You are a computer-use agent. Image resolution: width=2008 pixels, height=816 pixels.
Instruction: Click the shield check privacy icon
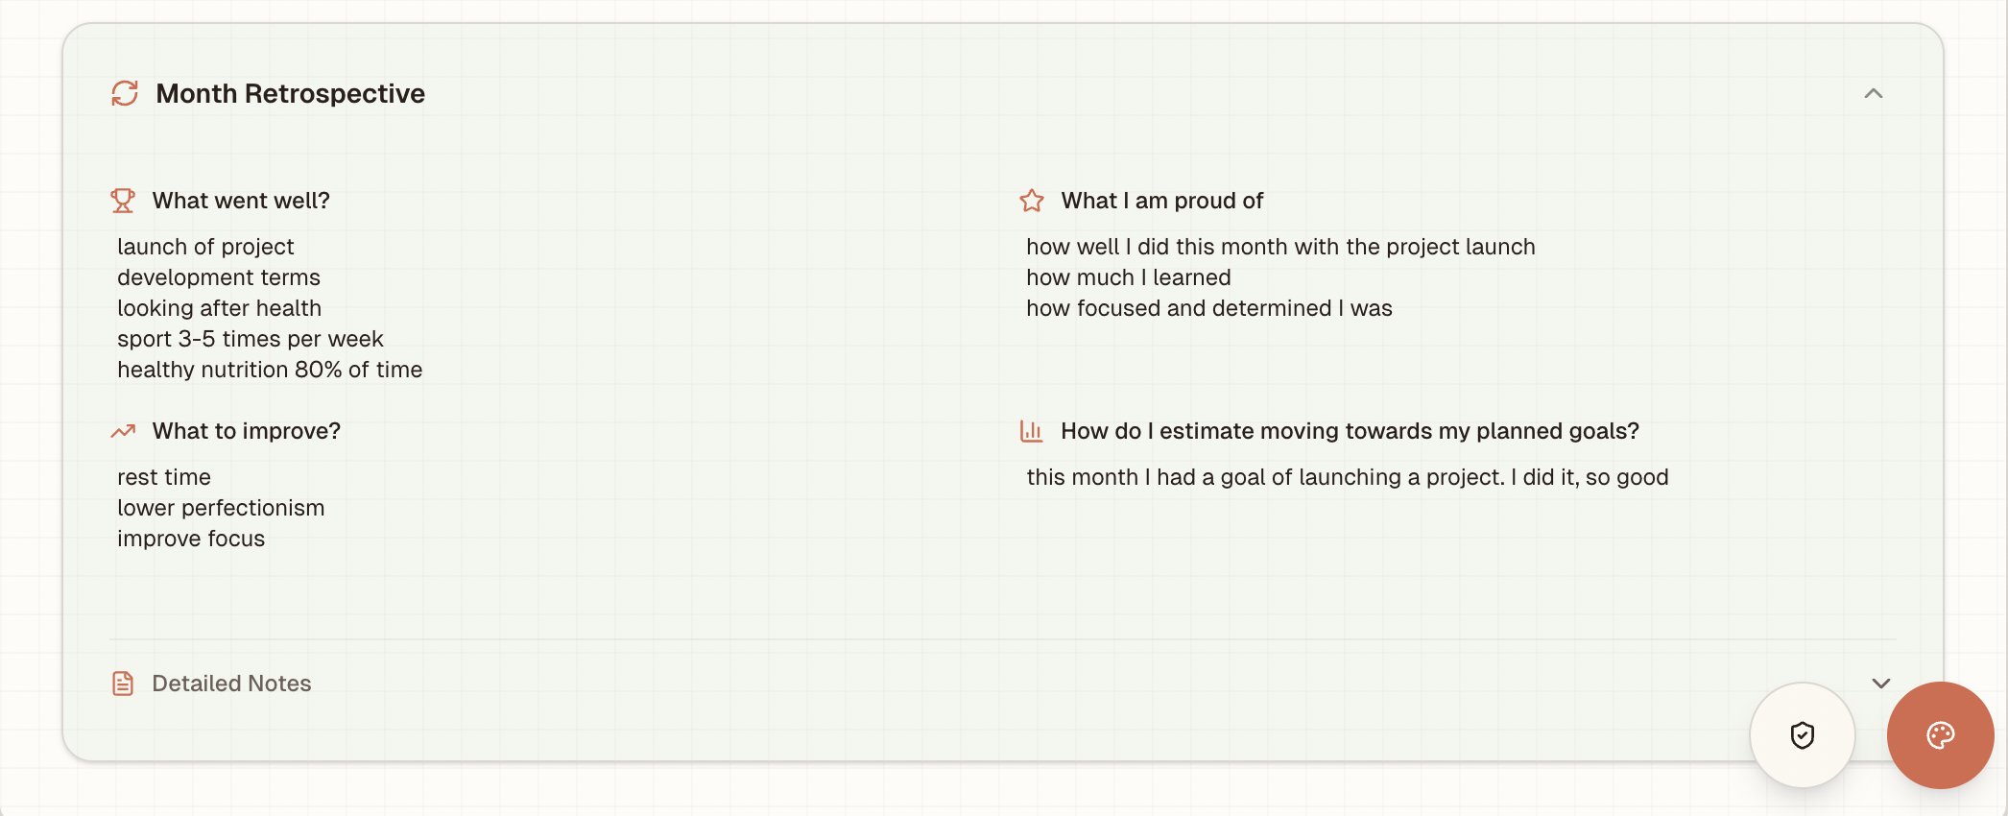pos(1803,734)
